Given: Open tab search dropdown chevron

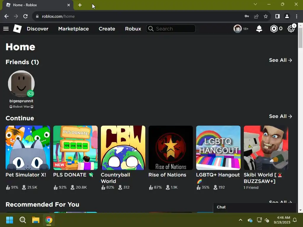Looking at the screenshot, I should click(x=255, y=4).
